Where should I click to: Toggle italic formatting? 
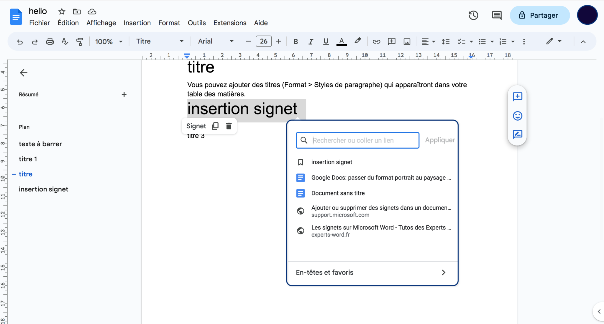[311, 41]
